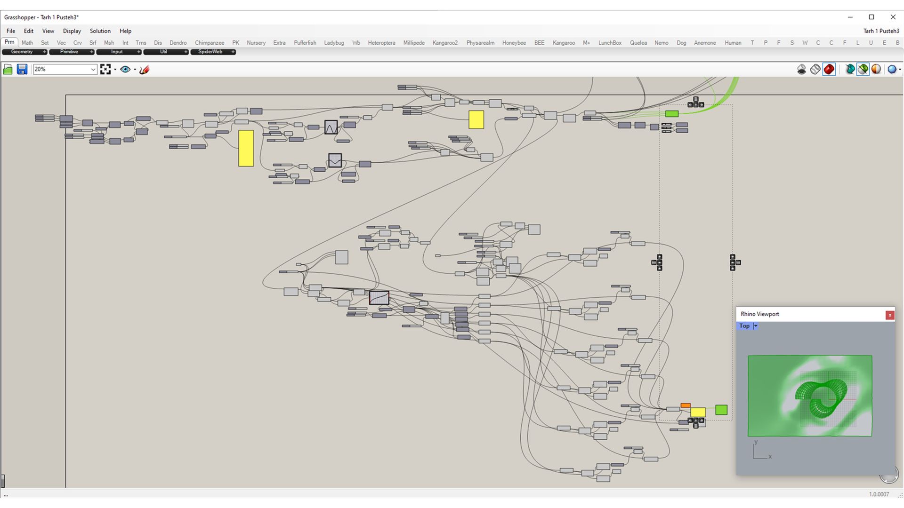904x508 pixels.
Task: Click the large yellow panel on the canvas
Action: tap(246, 148)
